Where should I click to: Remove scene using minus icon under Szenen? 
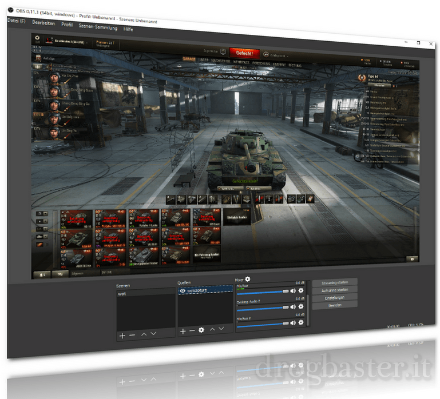coord(132,336)
